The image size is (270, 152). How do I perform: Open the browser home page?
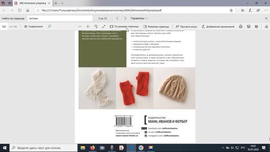[27, 10]
